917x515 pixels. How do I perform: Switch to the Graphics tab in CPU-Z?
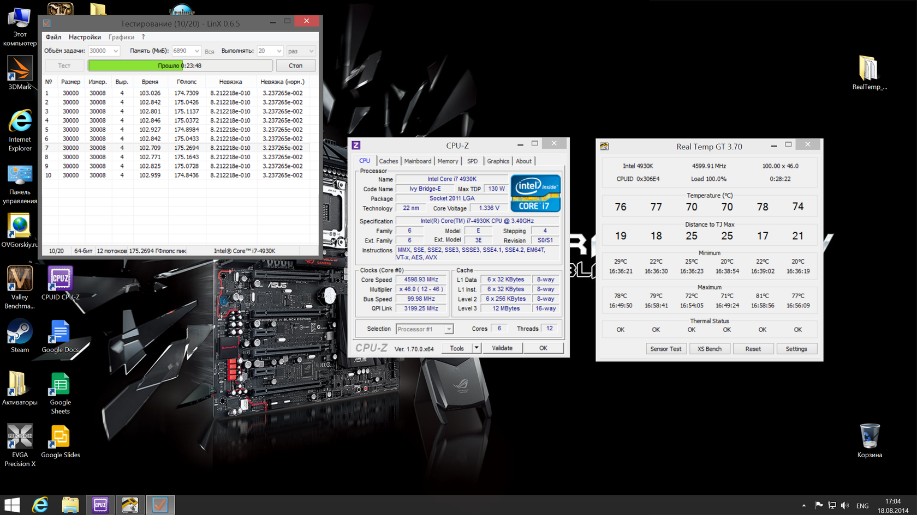coord(498,161)
